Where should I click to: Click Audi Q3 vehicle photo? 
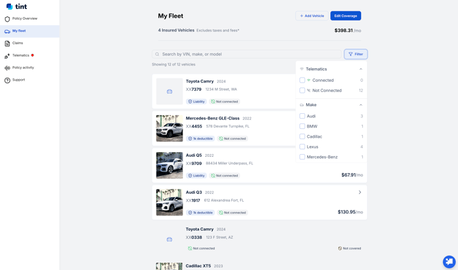click(170, 202)
